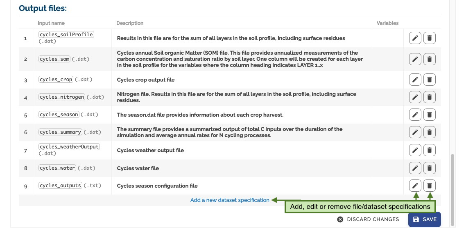Remove the cycles_summary output
The image size is (466, 228).
pos(430,132)
